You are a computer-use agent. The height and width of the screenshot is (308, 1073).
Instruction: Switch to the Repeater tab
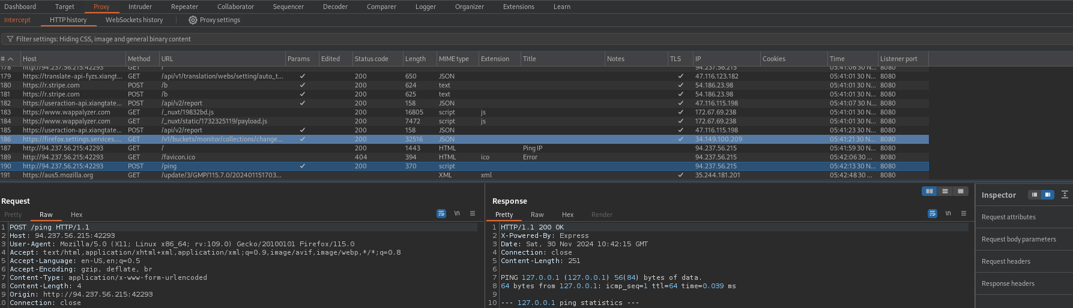click(x=184, y=7)
